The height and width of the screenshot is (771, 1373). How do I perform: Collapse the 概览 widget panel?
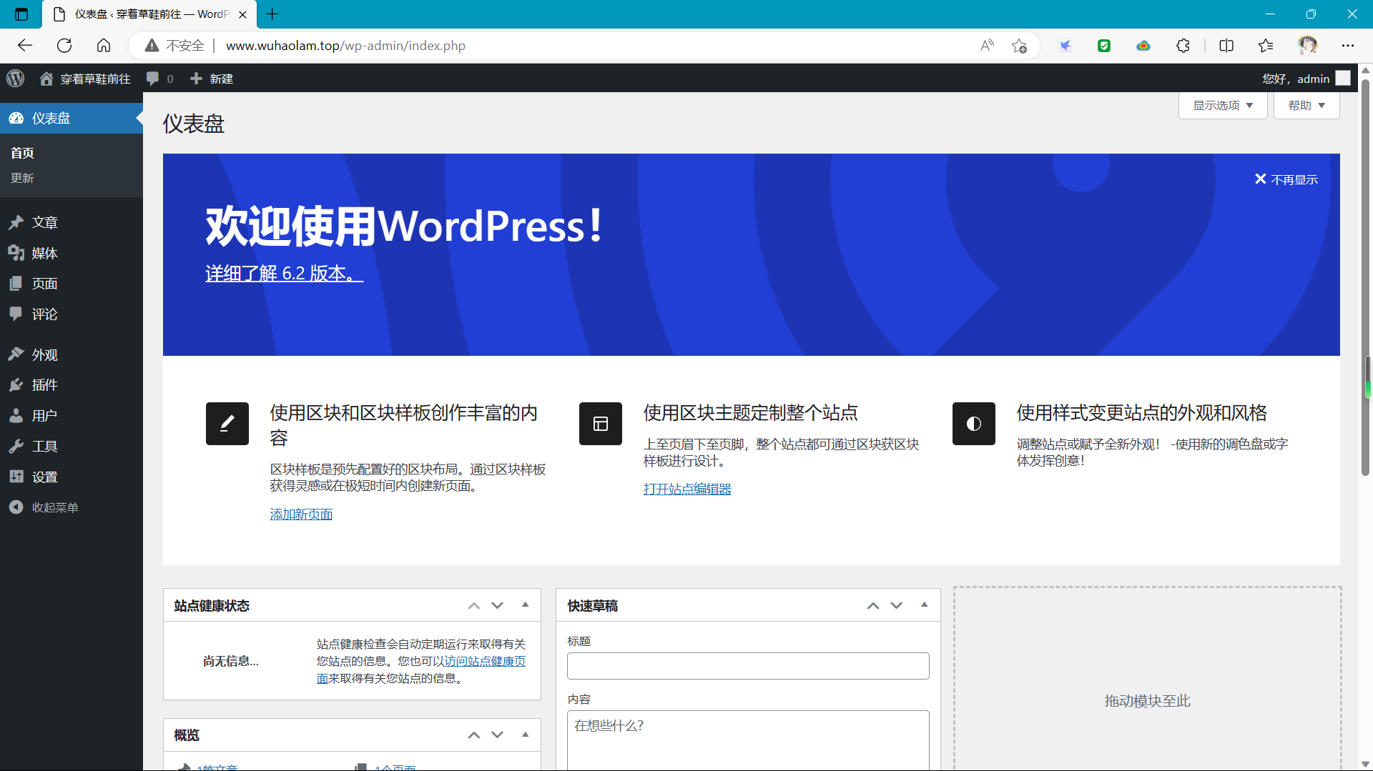coord(526,735)
